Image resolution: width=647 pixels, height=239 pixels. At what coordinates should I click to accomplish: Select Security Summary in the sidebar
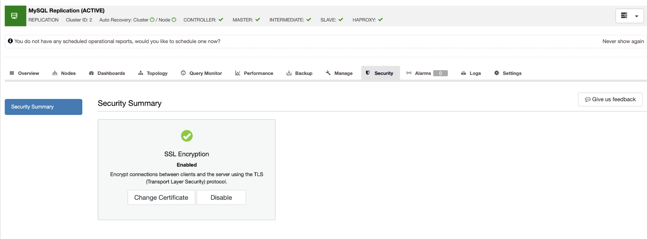click(43, 107)
